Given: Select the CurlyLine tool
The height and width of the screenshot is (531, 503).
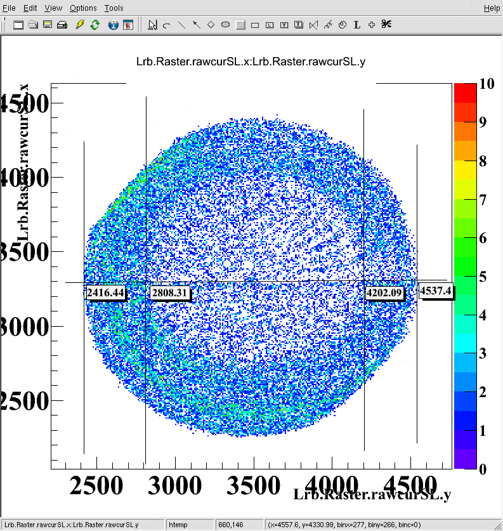Looking at the screenshot, I should (328, 25).
